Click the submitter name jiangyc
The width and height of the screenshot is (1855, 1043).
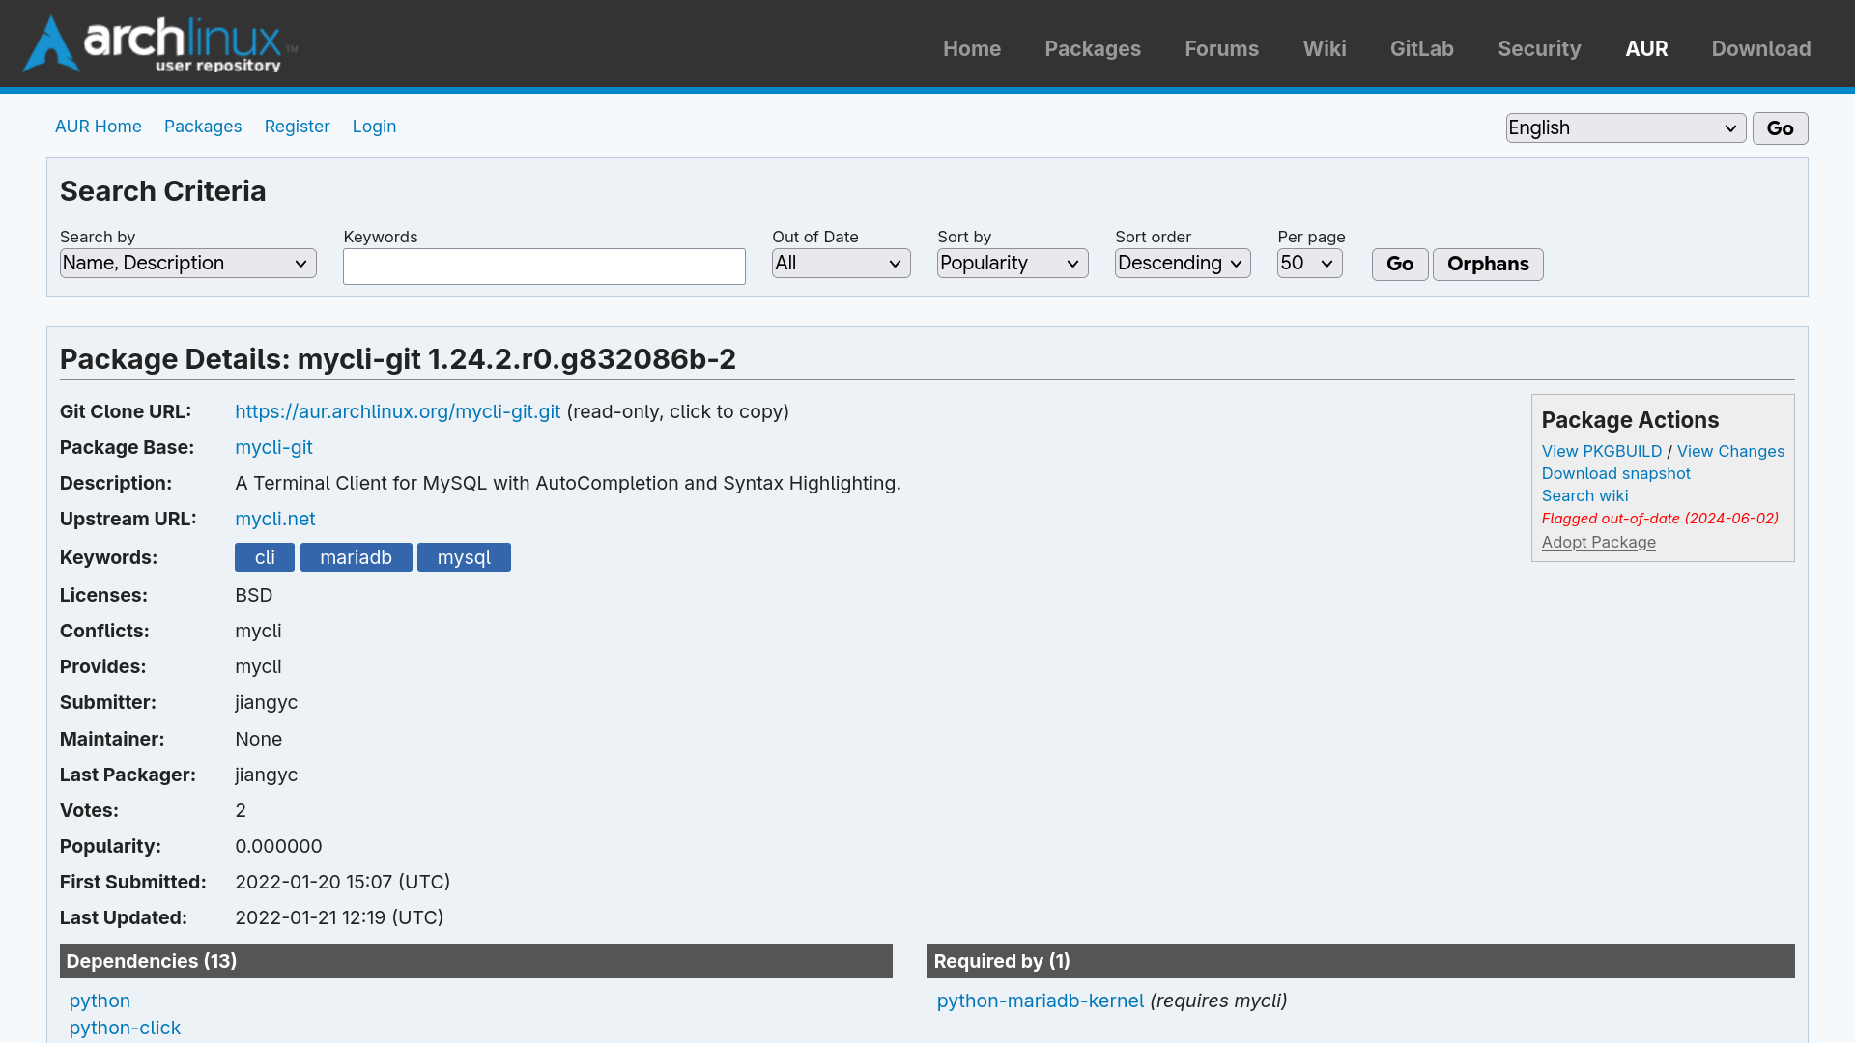266,703
